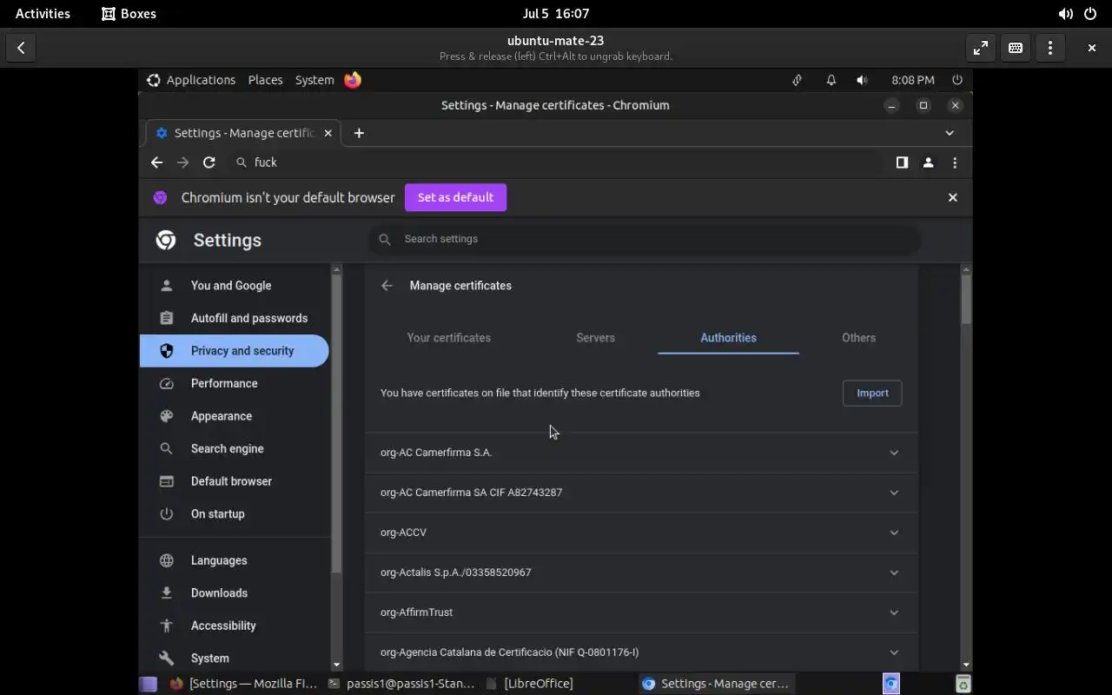Click the Search settings field
Image resolution: width=1112 pixels, height=695 pixels.
tap(643, 239)
